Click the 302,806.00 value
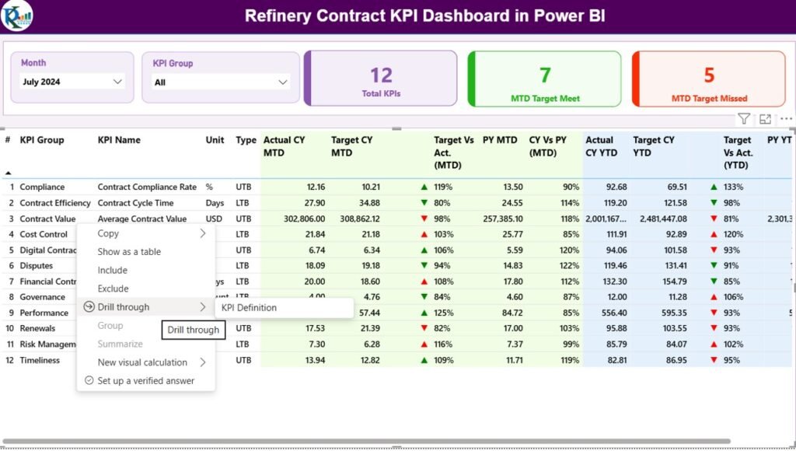Screen dimensions: 796x451 (304, 219)
